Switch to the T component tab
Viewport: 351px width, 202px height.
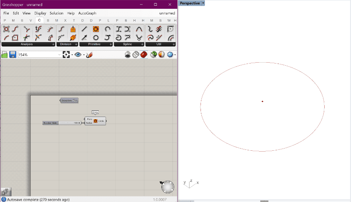pos(74,20)
